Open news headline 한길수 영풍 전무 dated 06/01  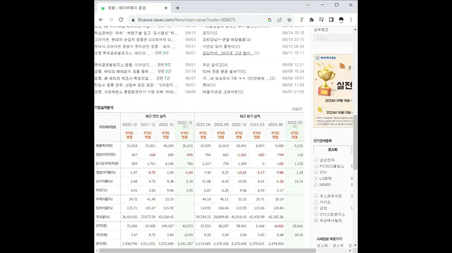click(x=136, y=85)
